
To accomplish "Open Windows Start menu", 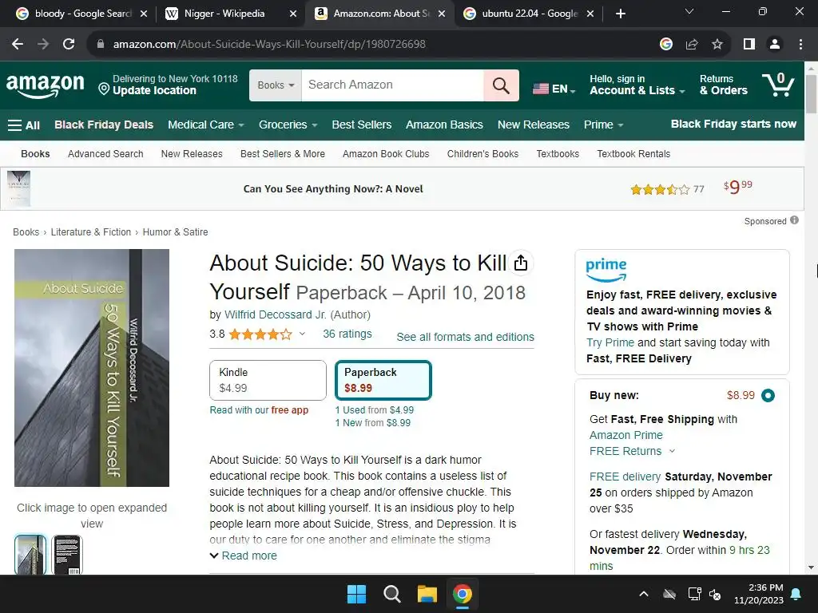I will pos(357,594).
